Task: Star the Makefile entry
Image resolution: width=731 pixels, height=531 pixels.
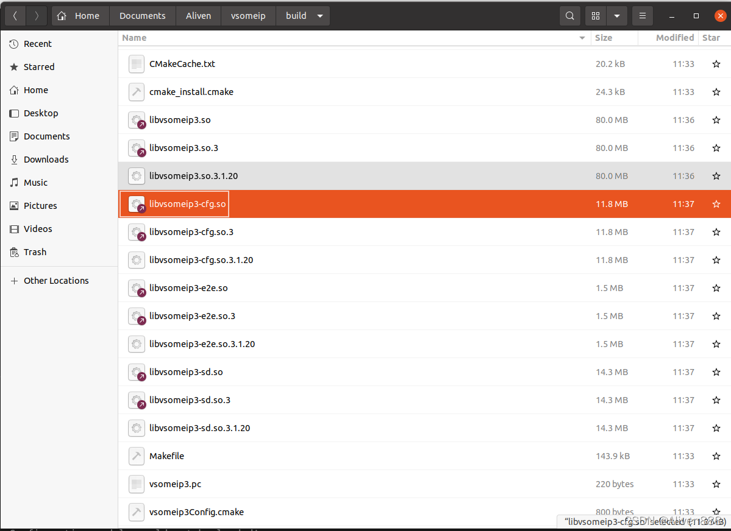Action: pos(716,456)
